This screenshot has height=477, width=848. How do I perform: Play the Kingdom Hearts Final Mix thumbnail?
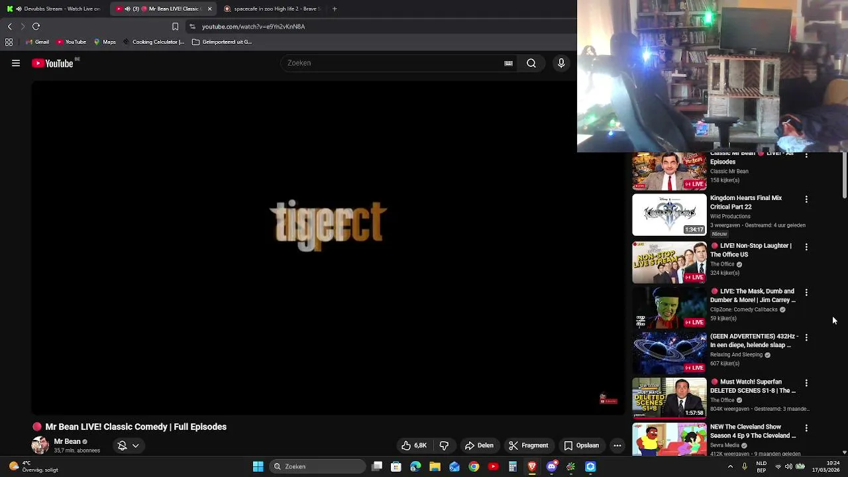(669, 215)
